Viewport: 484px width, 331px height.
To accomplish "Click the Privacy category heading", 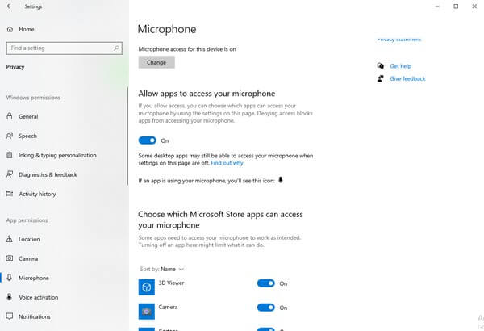I will pyautogui.click(x=15, y=67).
